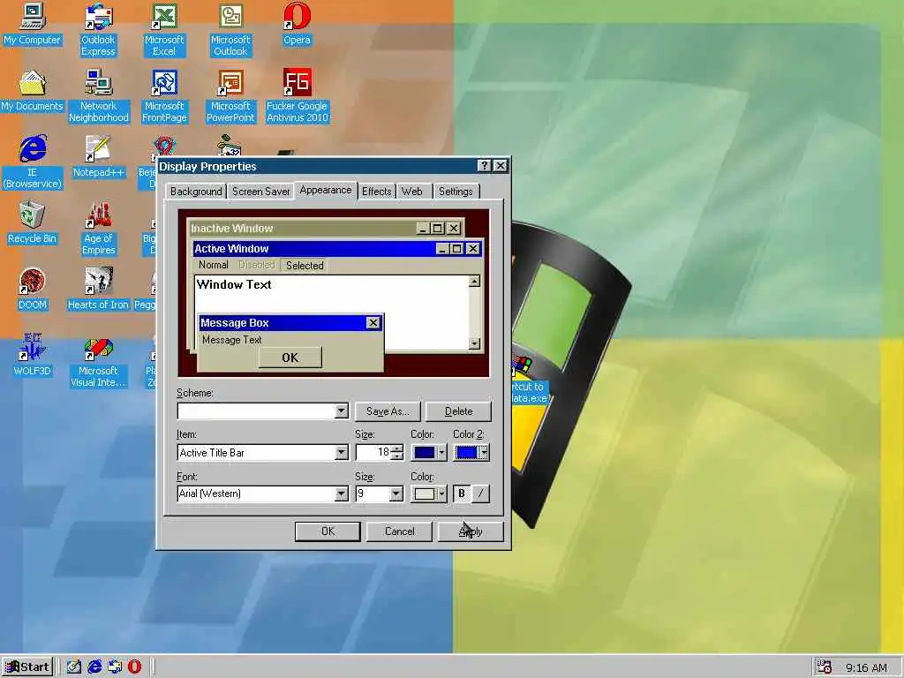The image size is (904, 678).
Task: Select the Outlook Express desktop icon
Action: [x=98, y=30]
